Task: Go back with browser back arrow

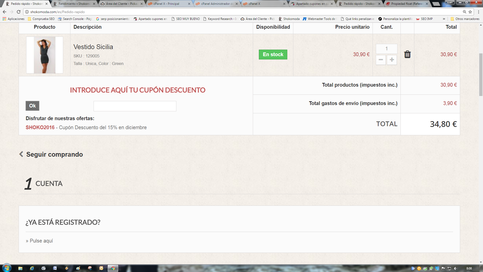Action: [x=5, y=12]
